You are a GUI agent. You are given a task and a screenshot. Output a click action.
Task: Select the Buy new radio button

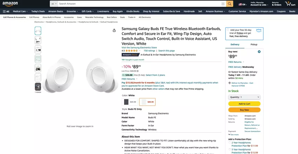(259, 52)
